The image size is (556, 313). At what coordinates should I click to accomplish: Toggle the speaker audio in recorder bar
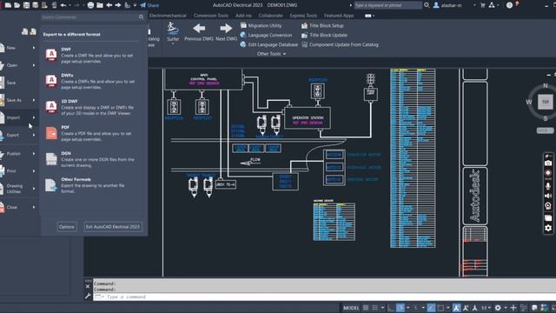(x=548, y=196)
